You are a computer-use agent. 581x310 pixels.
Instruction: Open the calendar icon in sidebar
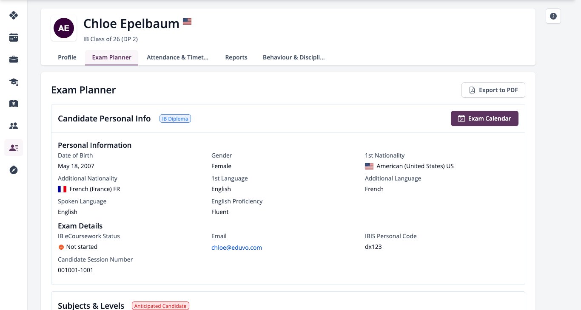pos(14,37)
